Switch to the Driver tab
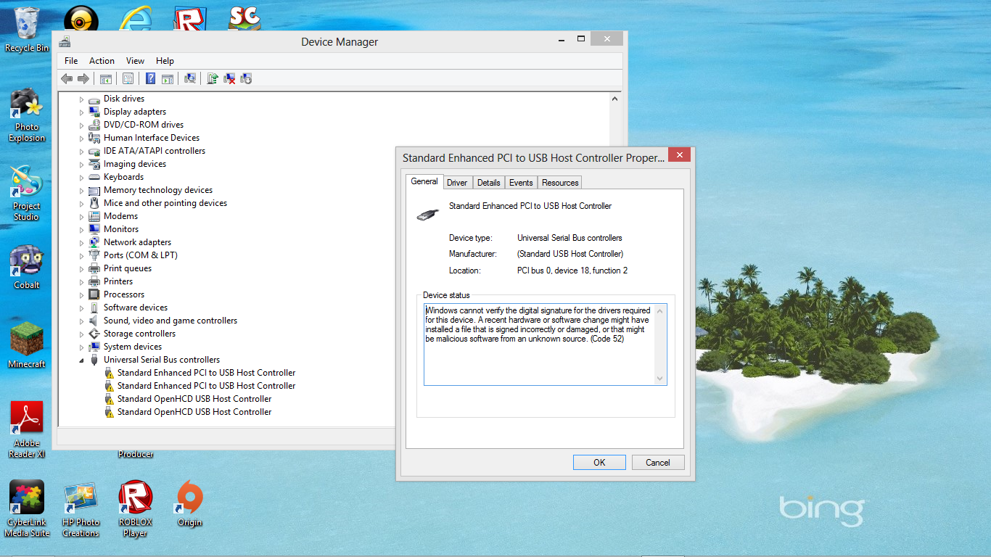Screen dimensions: 991x557 coord(457,183)
